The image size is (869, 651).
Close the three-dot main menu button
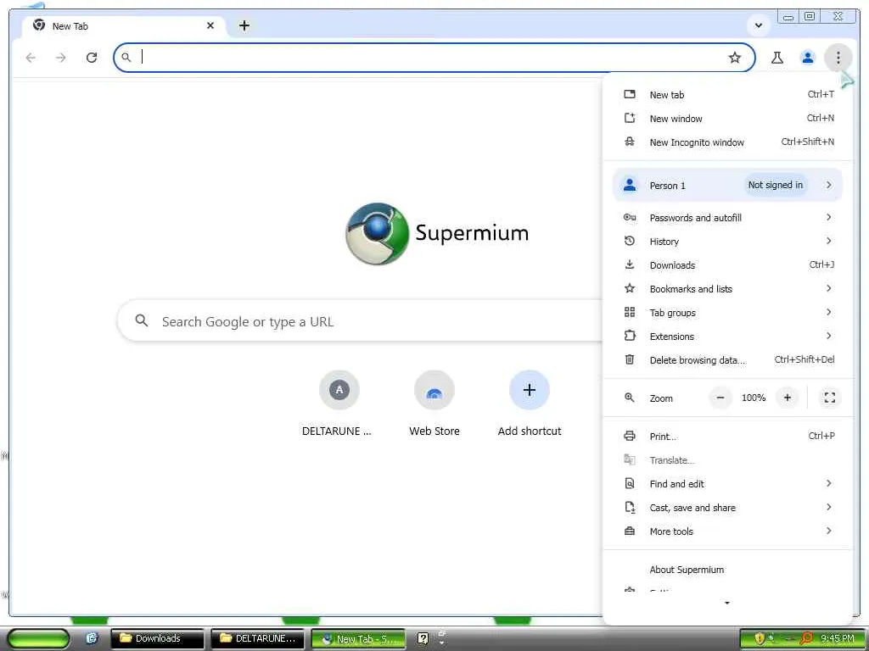coord(838,58)
